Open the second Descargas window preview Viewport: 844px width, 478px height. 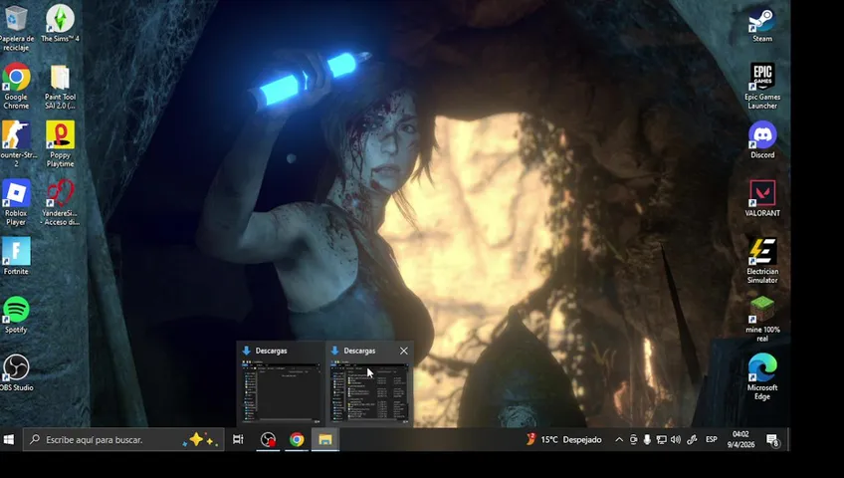369,383
